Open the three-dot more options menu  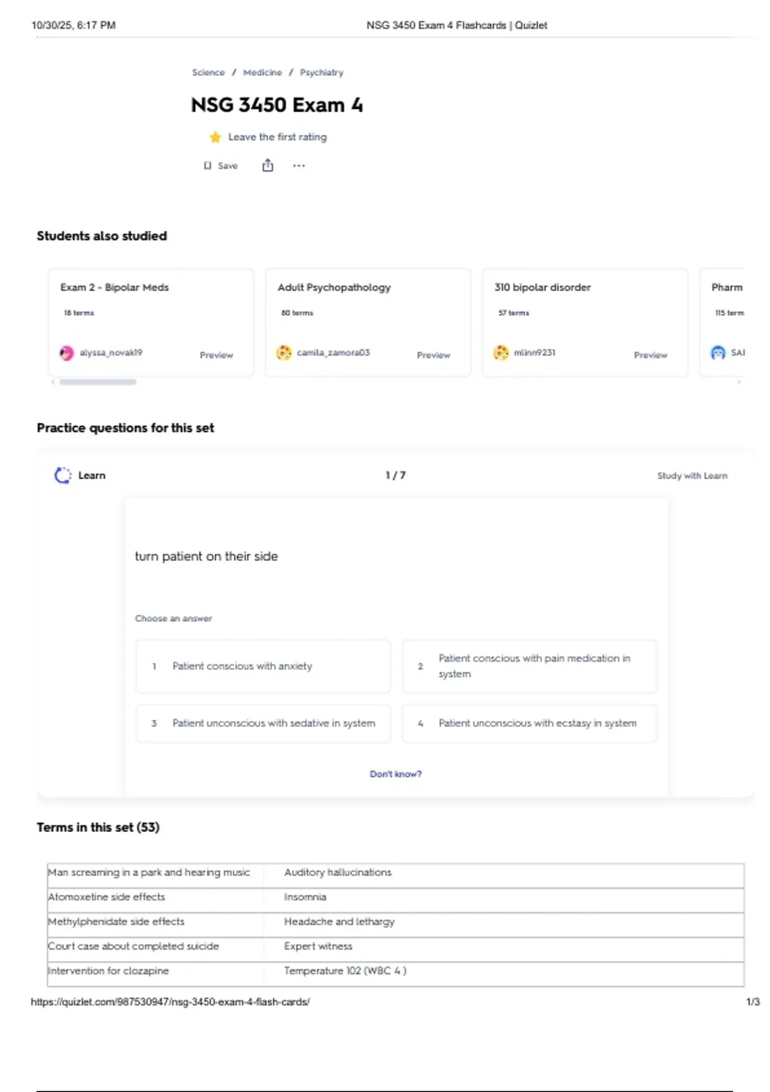[299, 166]
